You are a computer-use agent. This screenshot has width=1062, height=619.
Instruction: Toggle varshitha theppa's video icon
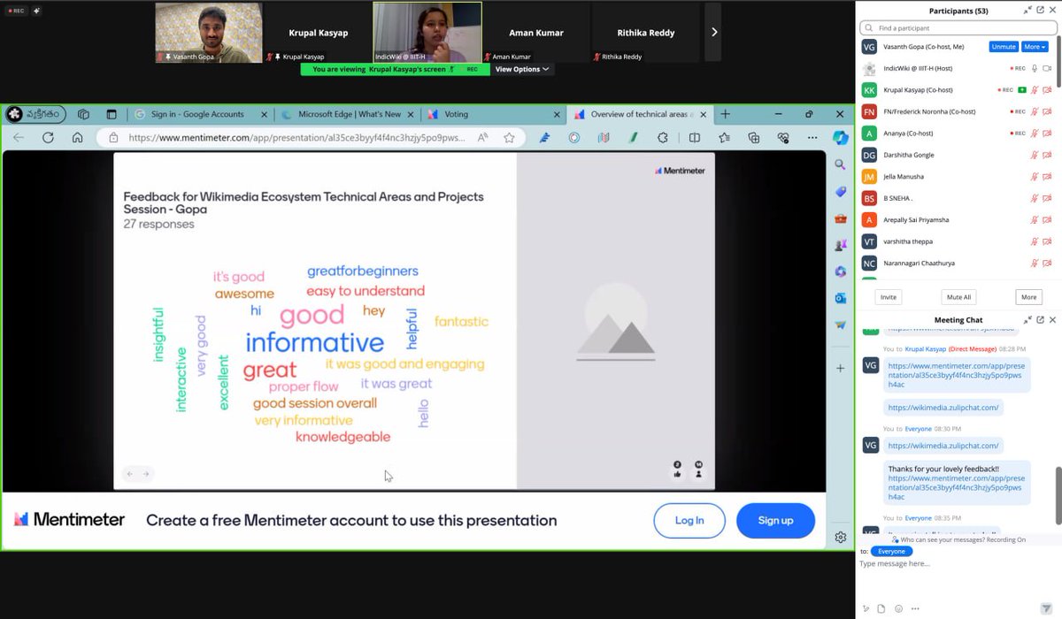coord(1047,241)
